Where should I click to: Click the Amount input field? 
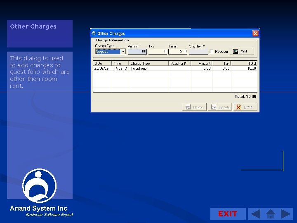(137, 51)
